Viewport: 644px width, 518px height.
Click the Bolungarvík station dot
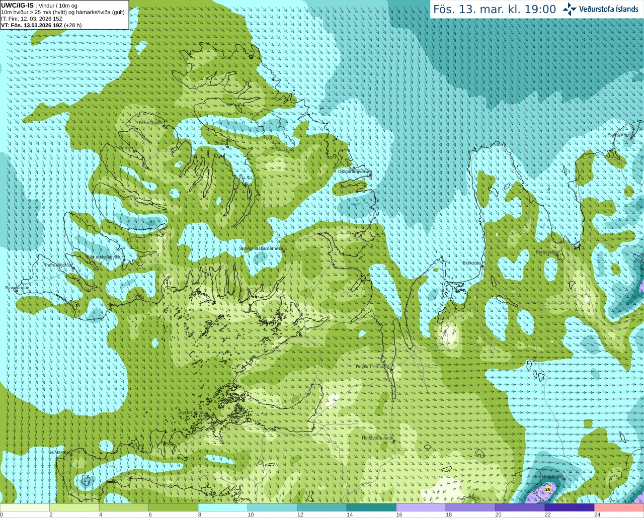[164, 126]
